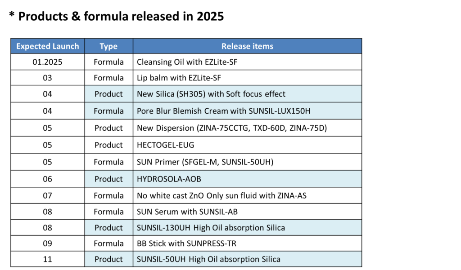The height and width of the screenshot is (270, 461).
Task: Click Formula type cell beside ZINA-AS row
Action: [x=108, y=195]
